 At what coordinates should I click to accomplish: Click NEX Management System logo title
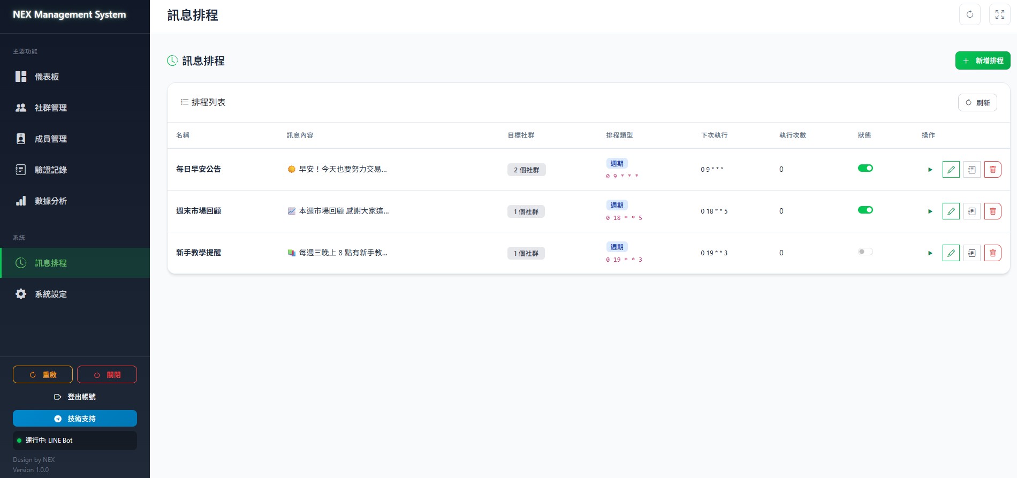pyautogui.click(x=70, y=14)
